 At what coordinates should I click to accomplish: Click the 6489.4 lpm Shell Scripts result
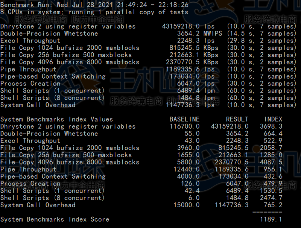click(x=190, y=91)
